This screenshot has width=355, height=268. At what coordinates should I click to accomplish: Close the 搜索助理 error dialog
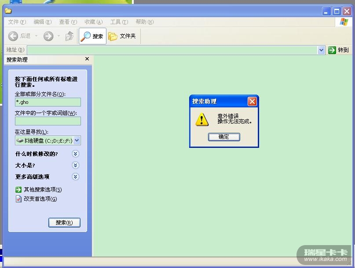[252, 101]
